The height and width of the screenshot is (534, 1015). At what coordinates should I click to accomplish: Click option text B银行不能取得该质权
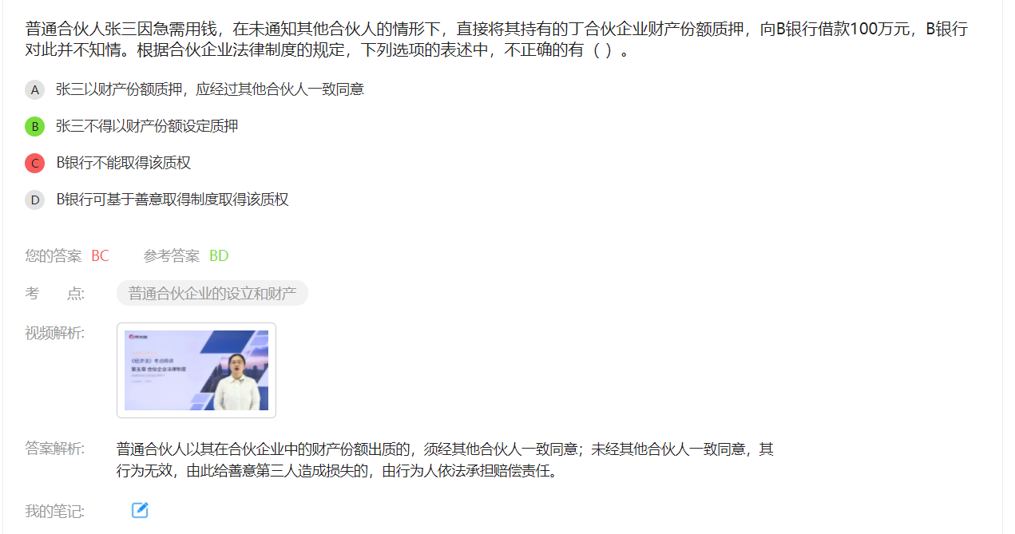124,163
